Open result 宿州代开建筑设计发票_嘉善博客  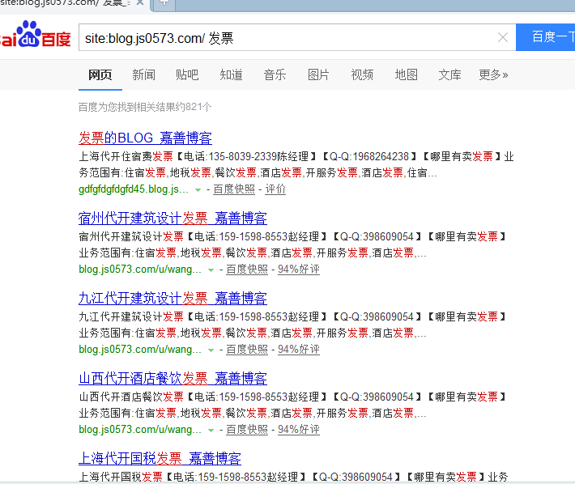[172, 219]
